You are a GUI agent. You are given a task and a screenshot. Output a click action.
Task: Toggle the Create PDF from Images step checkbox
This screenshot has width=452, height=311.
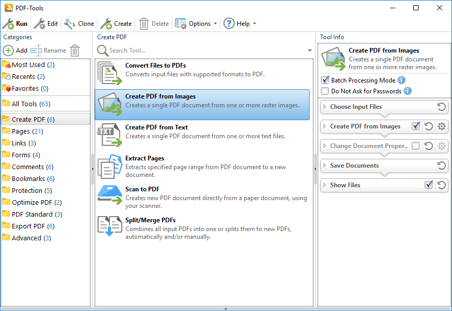(x=416, y=126)
